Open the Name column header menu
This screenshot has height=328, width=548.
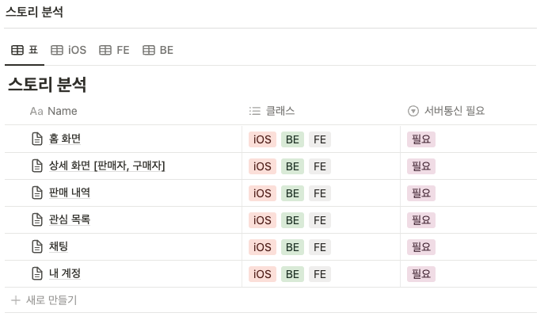tap(54, 111)
